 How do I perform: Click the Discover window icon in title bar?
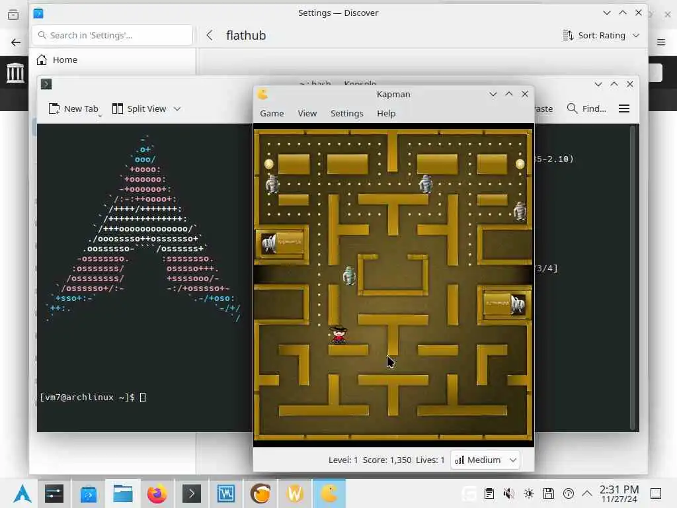click(x=38, y=13)
